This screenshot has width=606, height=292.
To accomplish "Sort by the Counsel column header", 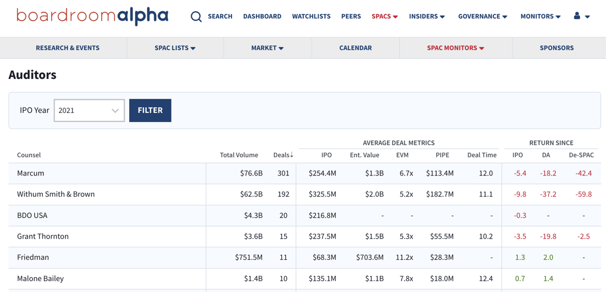I will pos(29,155).
